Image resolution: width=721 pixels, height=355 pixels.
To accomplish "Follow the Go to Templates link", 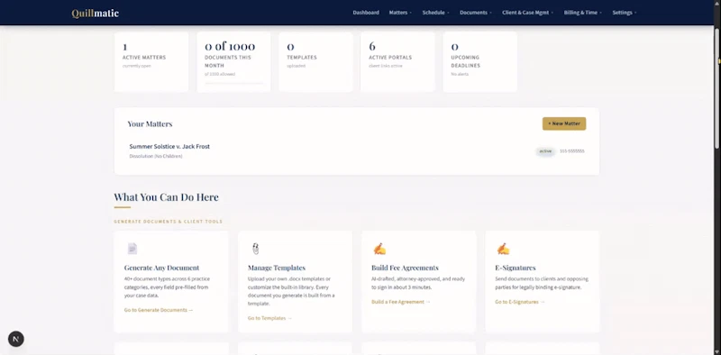I will pos(269,318).
